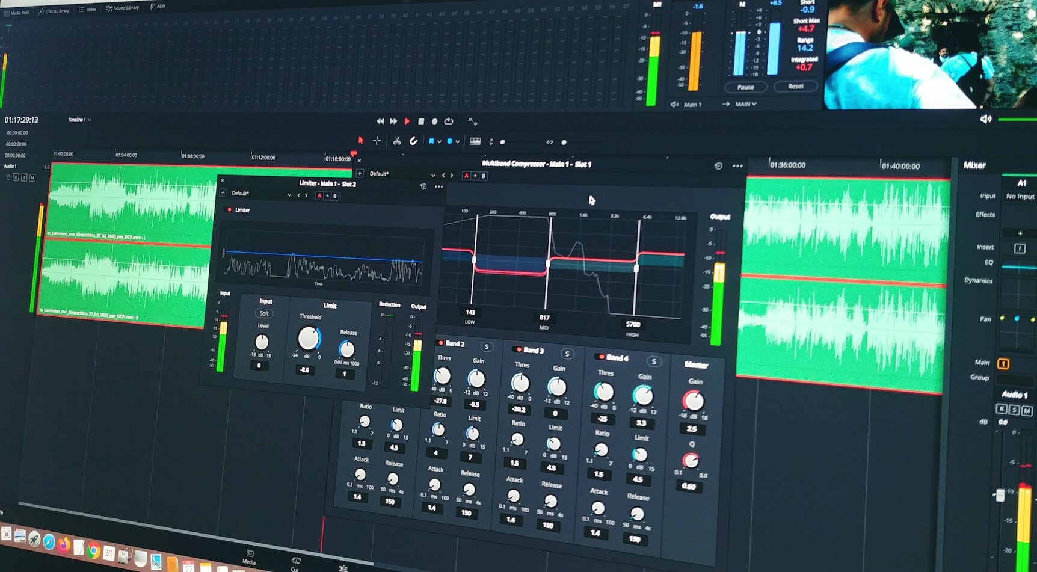This screenshot has height=572, width=1037.
Task: Click the record button in transport
Action: pos(434,121)
